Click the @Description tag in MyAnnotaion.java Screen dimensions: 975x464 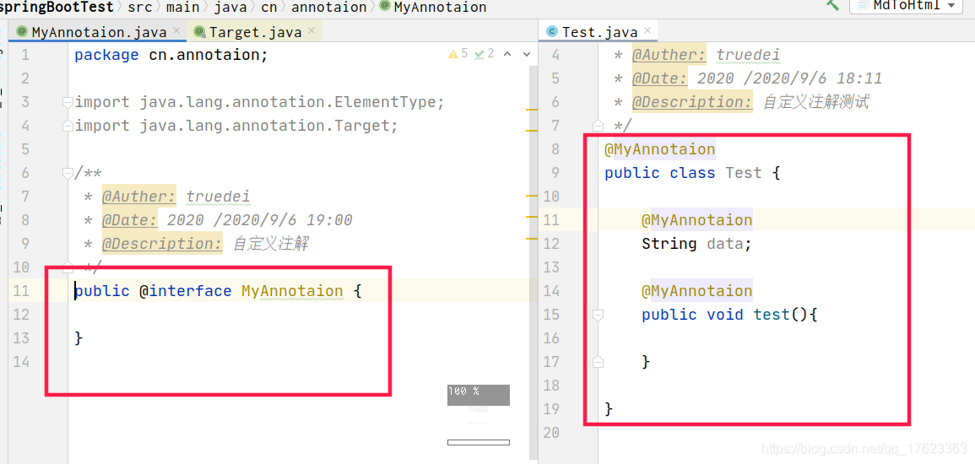pos(162,244)
